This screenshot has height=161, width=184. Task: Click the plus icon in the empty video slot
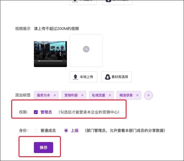(86, 49)
